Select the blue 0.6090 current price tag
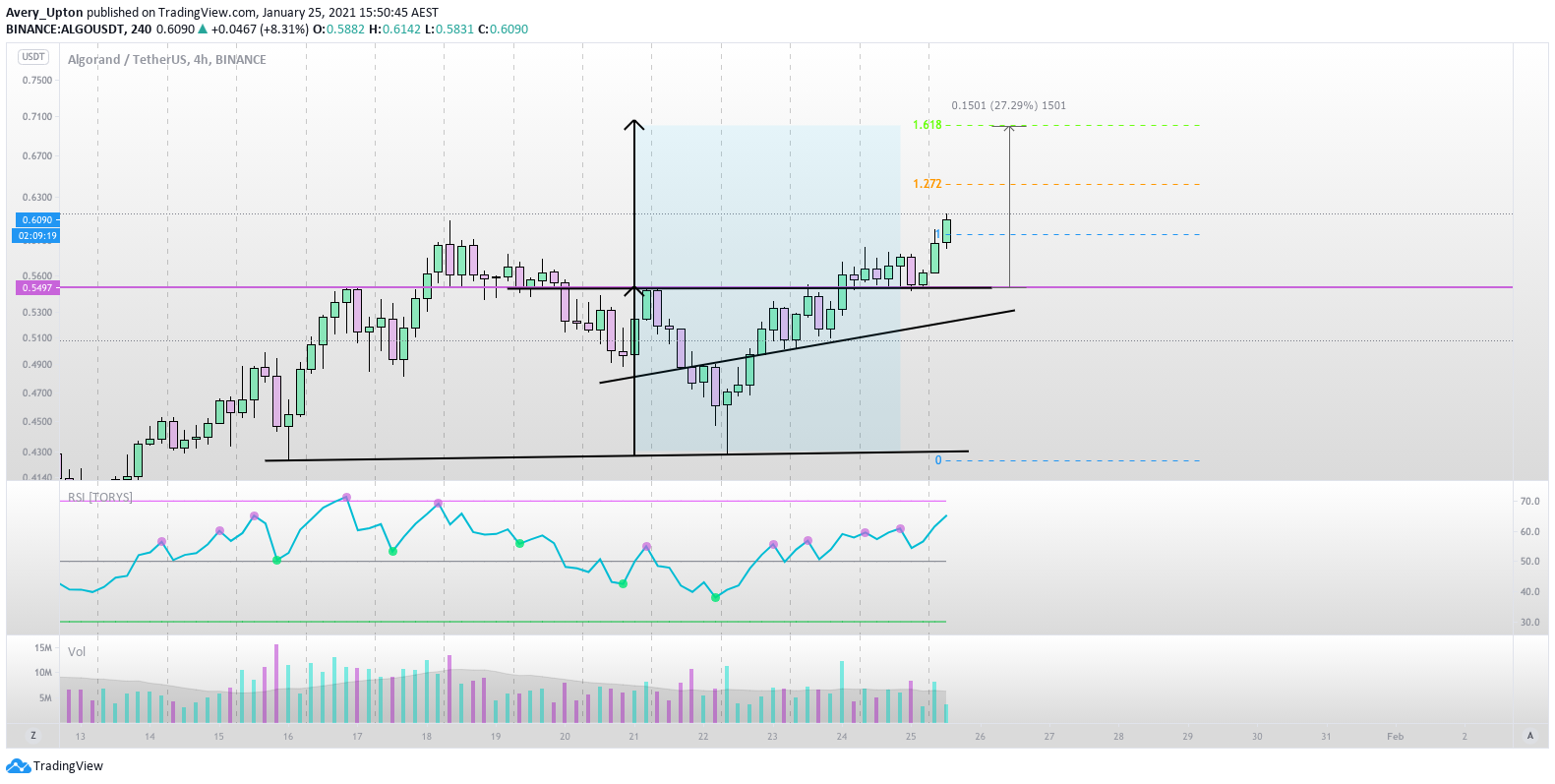The width and height of the screenshot is (1555, 784). [x=37, y=220]
